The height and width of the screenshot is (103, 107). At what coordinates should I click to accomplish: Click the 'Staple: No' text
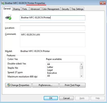tap(13, 68)
